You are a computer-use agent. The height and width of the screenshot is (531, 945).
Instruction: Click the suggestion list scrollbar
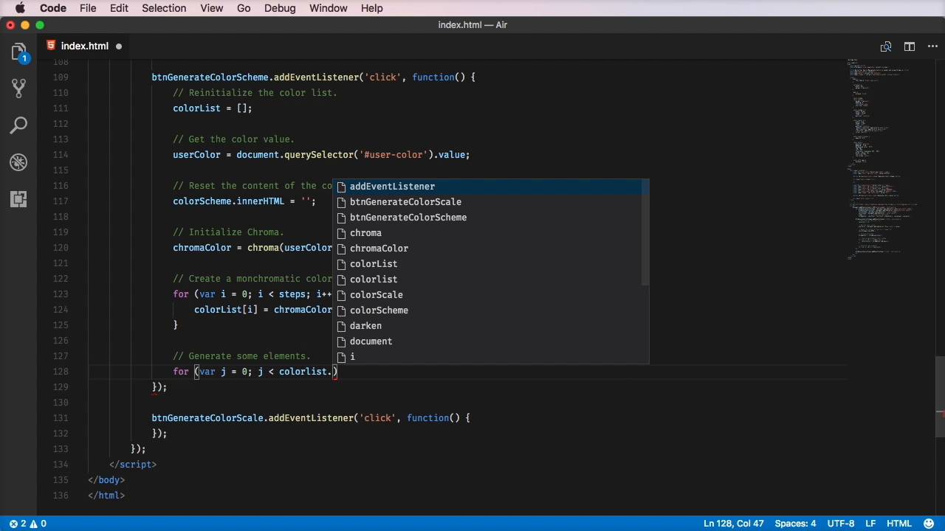[645, 232]
